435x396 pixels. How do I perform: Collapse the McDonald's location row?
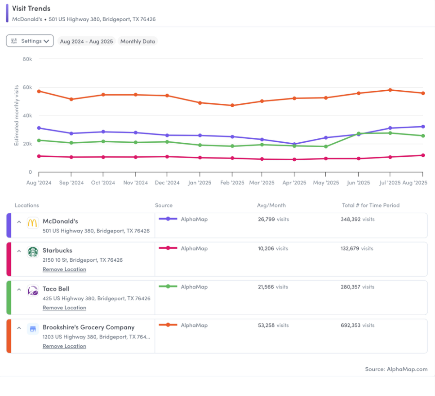[19, 222]
